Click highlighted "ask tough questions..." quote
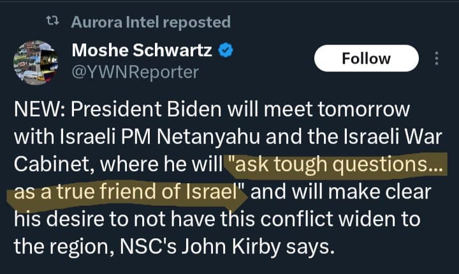The width and height of the screenshot is (459, 274). [x=336, y=164]
